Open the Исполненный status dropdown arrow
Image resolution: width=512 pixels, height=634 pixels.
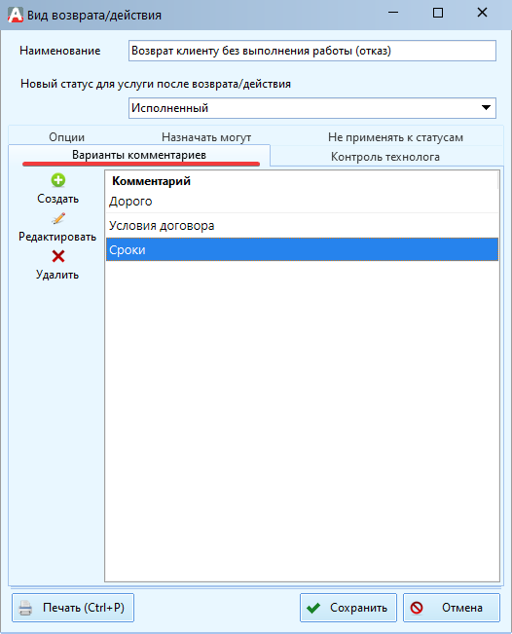486,107
